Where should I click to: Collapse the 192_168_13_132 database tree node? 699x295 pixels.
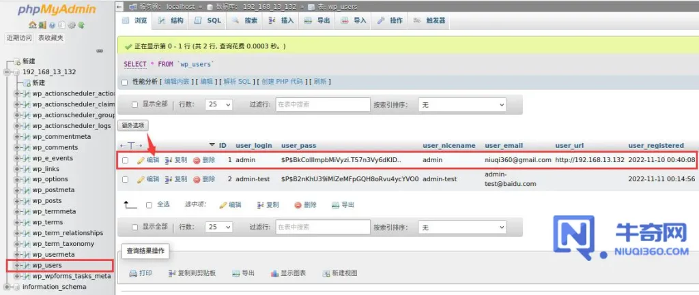(7, 72)
